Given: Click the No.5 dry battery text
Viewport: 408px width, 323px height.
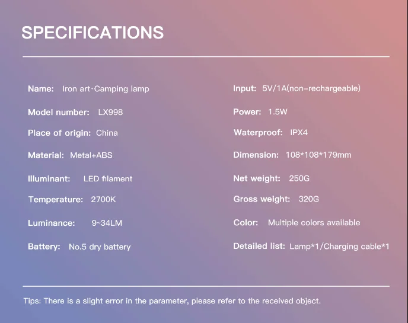Looking at the screenshot, I should click(x=100, y=247).
